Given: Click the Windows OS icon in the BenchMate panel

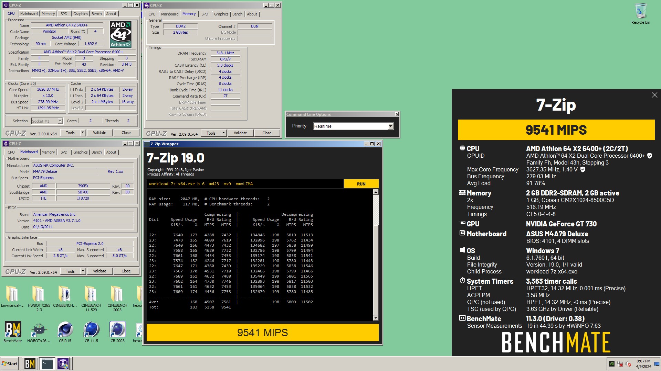Looking at the screenshot, I should tap(462, 250).
